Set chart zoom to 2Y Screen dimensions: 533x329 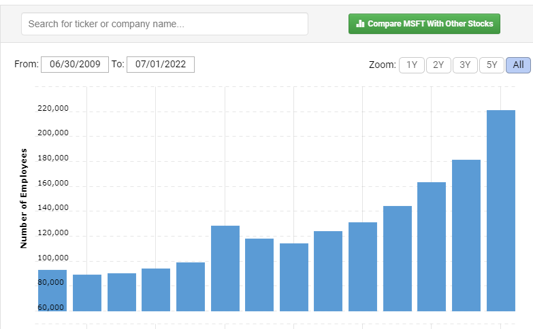click(x=438, y=65)
